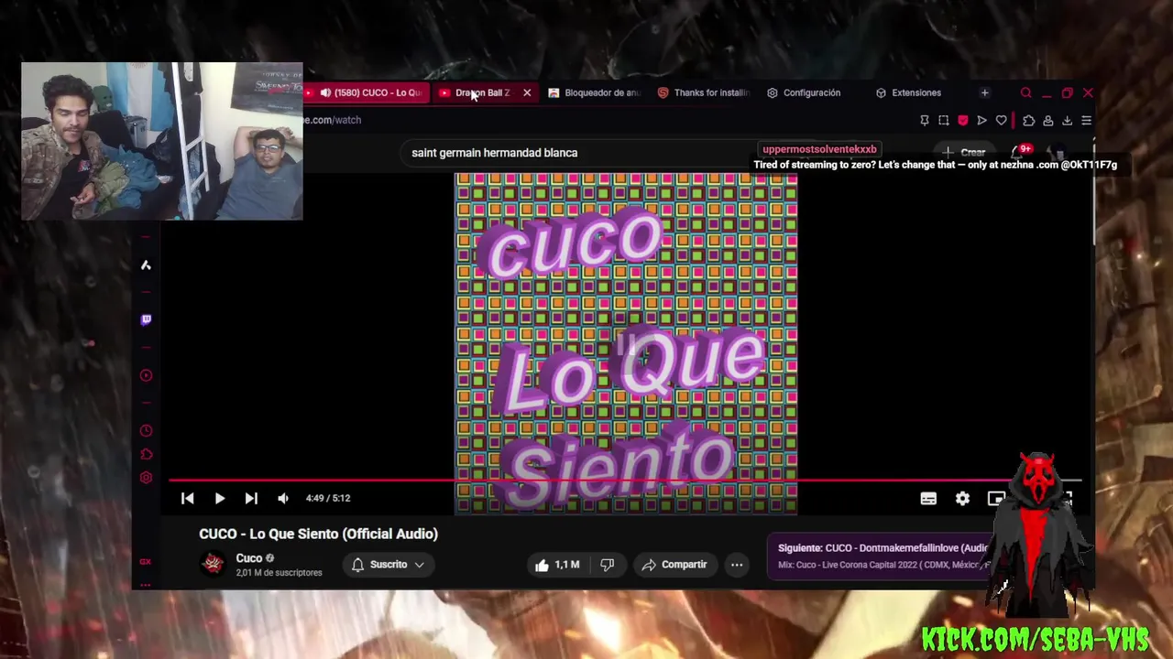Open a new browser tab
The width and height of the screenshot is (1173, 659).
pyautogui.click(x=984, y=92)
